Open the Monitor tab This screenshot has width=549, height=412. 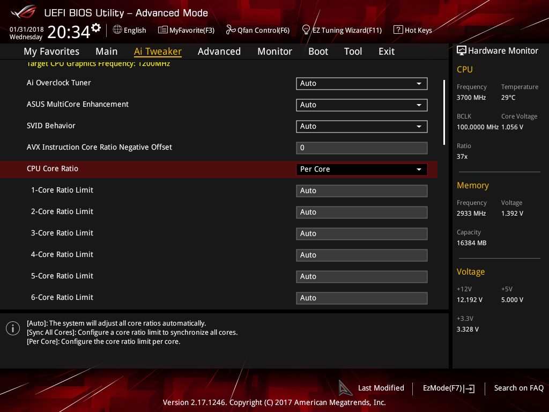pyautogui.click(x=274, y=51)
